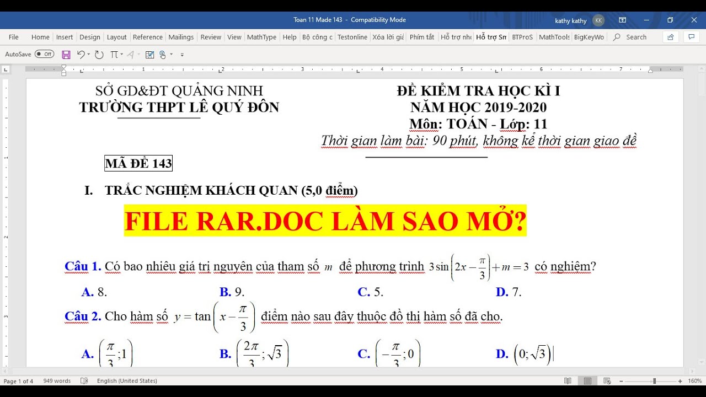Screen dimensions: 706x397
Task: Click English (United States) language indicator
Action: pos(127,381)
